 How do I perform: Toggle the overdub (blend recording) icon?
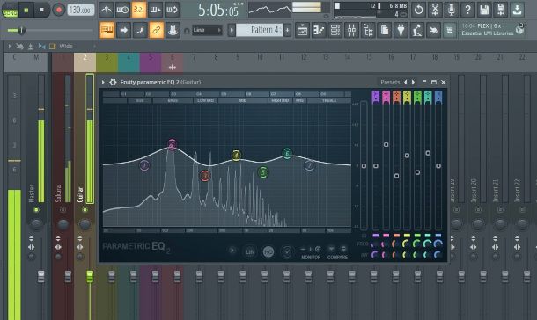(x=155, y=10)
